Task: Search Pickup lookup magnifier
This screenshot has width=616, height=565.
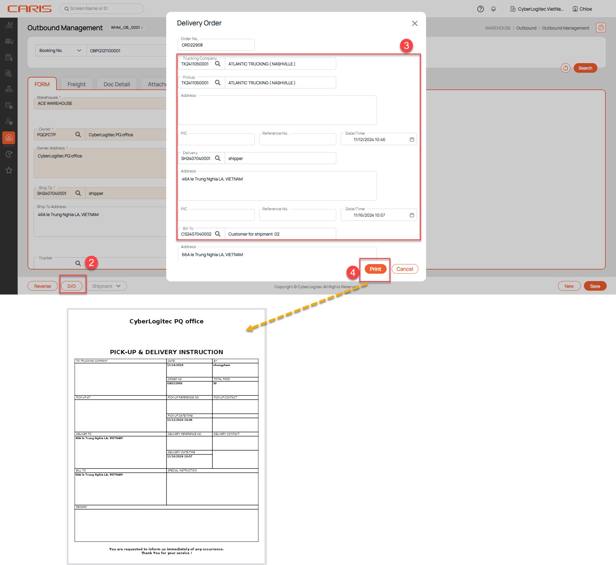Action: pyautogui.click(x=218, y=83)
